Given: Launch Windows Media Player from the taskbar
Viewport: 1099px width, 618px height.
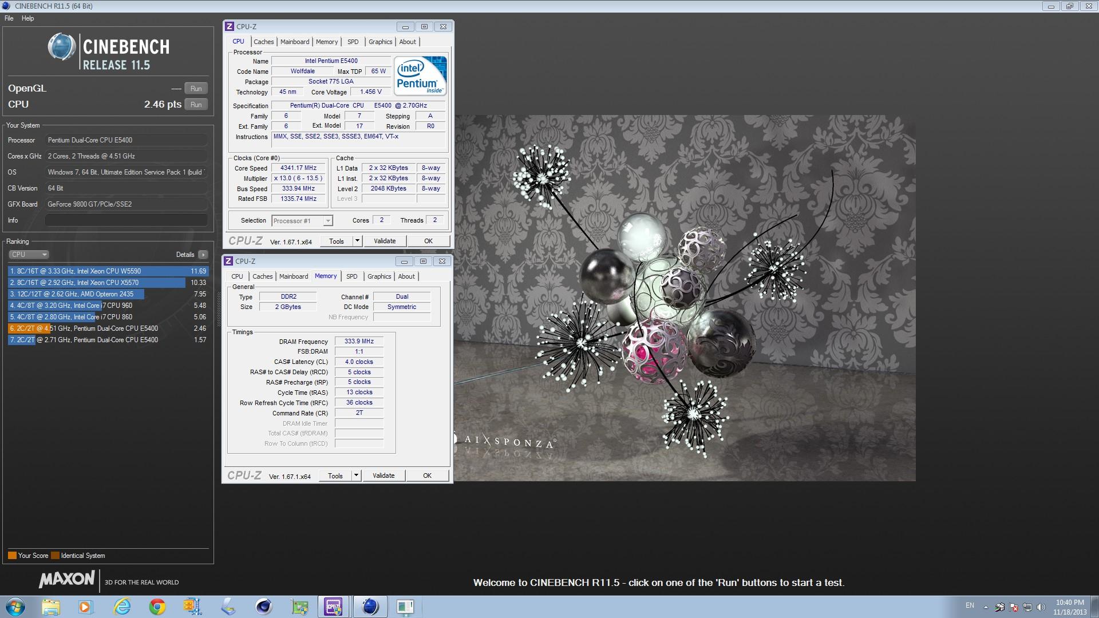Looking at the screenshot, I should pos(85,607).
